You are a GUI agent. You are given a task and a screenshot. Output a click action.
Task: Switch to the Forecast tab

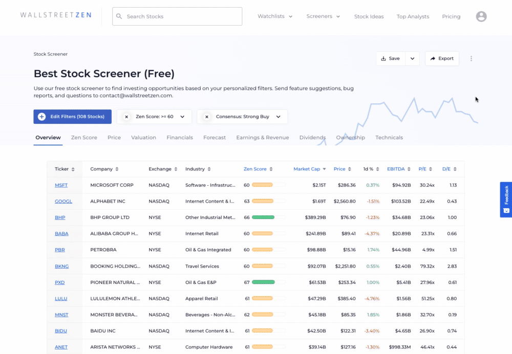coord(214,138)
